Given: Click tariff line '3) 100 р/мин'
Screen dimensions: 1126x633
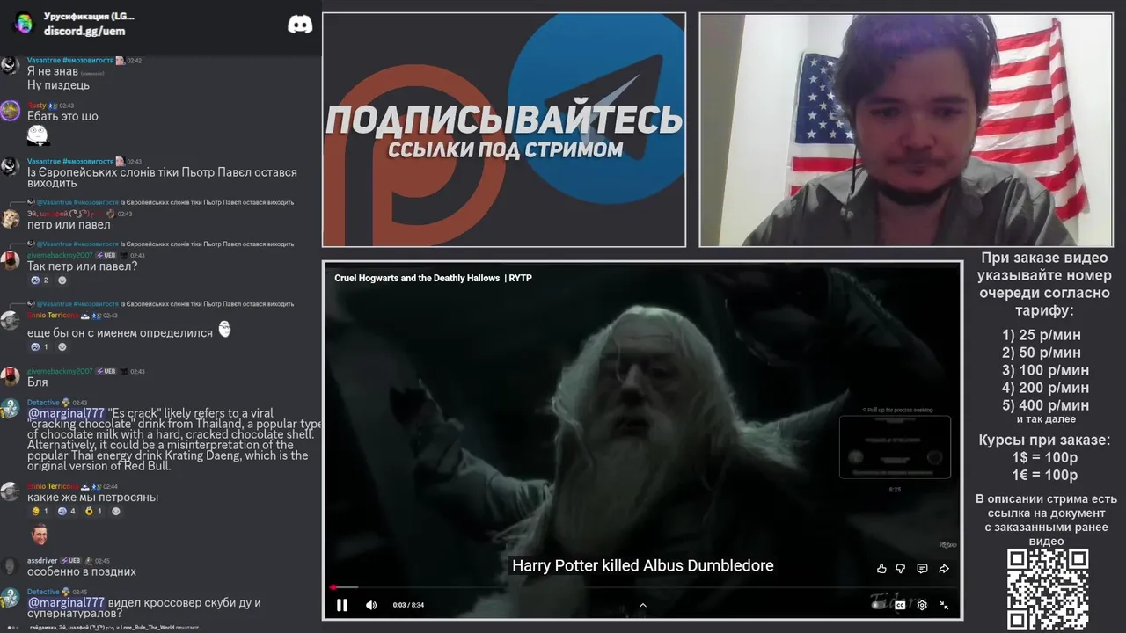Looking at the screenshot, I should [x=1045, y=370].
